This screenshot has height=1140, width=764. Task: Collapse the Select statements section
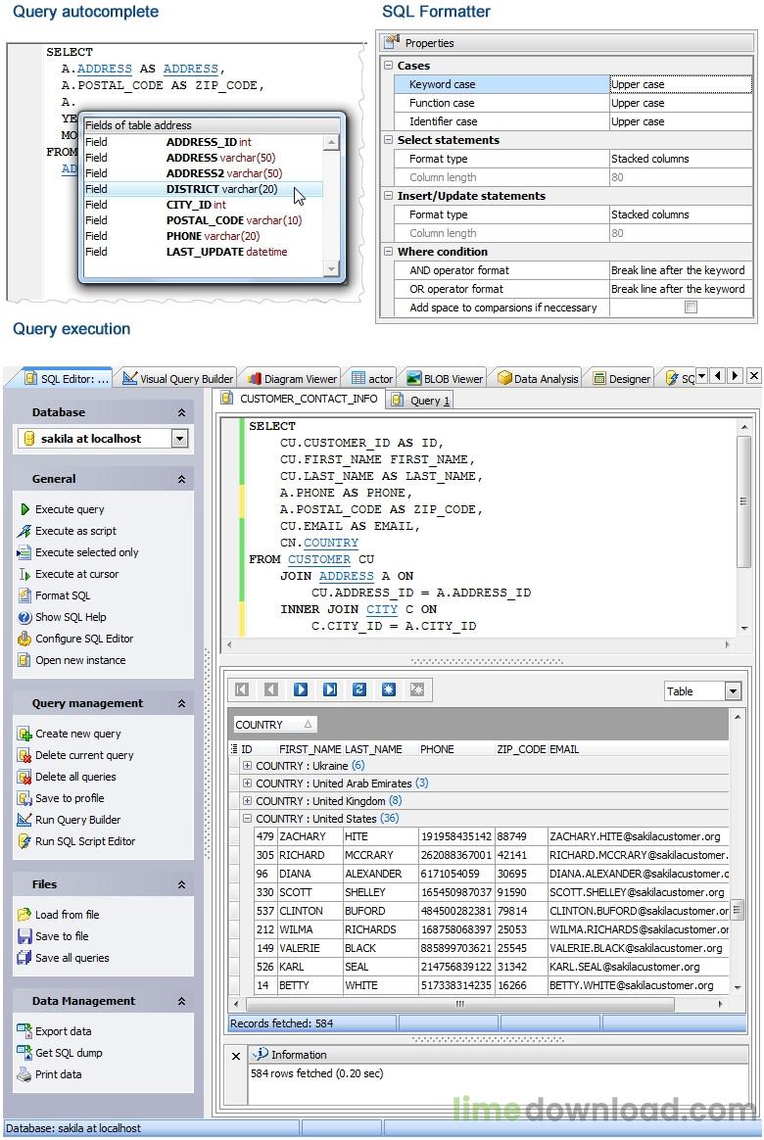388,140
